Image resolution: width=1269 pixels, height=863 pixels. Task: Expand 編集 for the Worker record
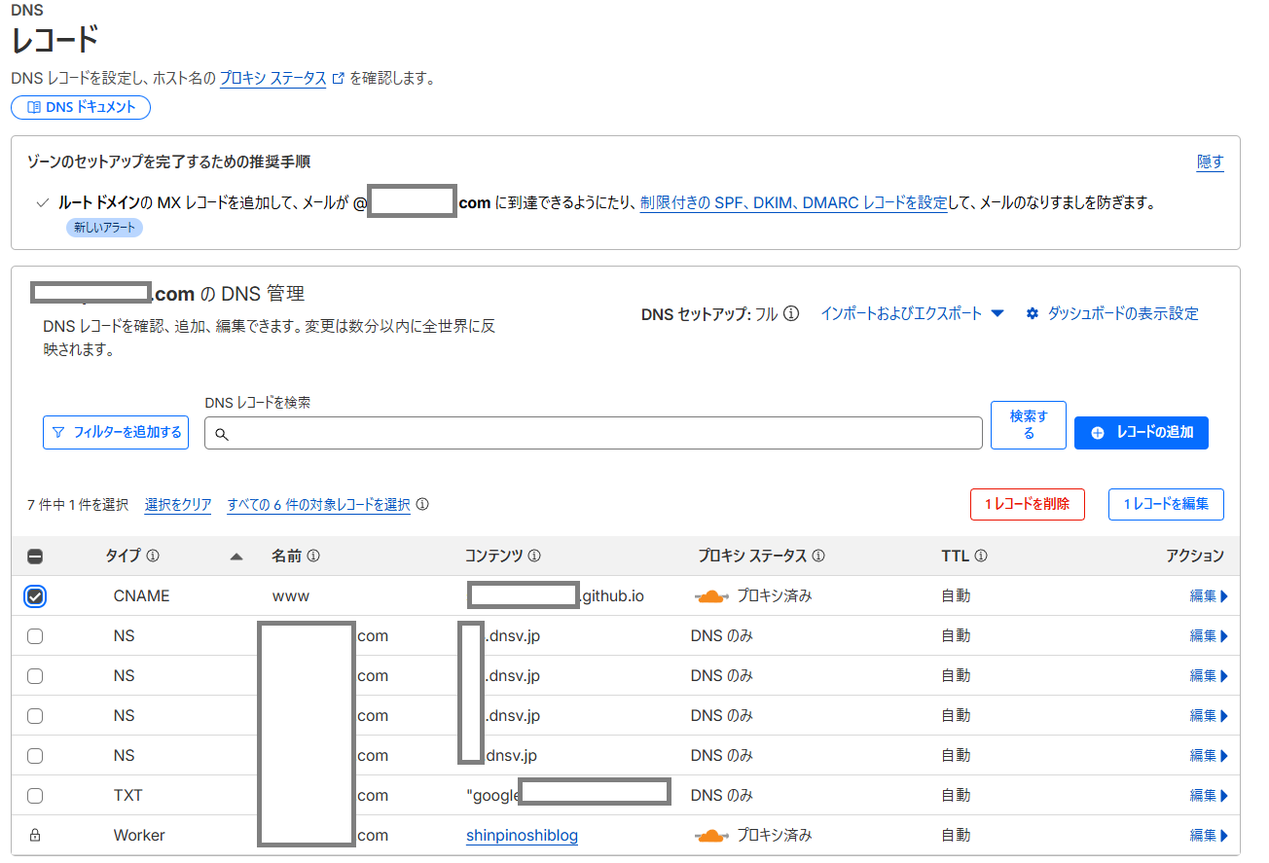coord(1209,836)
